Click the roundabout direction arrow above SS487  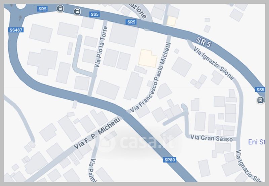pyautogui.click(x=20, y=18)
